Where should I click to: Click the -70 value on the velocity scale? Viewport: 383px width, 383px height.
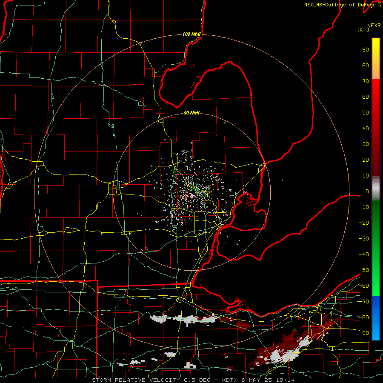point(364,302)
